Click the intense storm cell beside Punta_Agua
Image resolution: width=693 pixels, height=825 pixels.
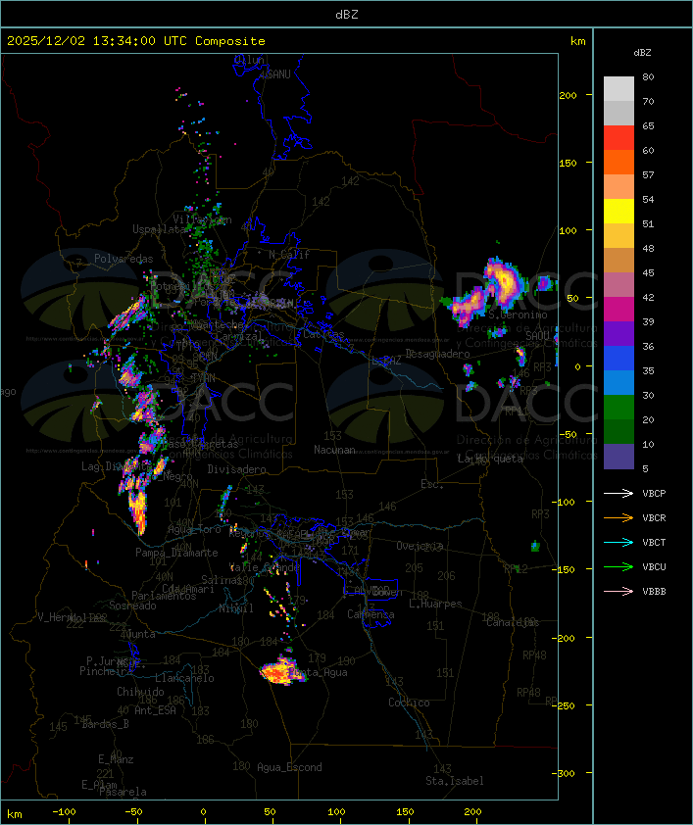(x=281, y=671)
